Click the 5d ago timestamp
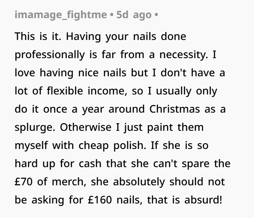This screenshot has width=254, height=218. point(134,15)
